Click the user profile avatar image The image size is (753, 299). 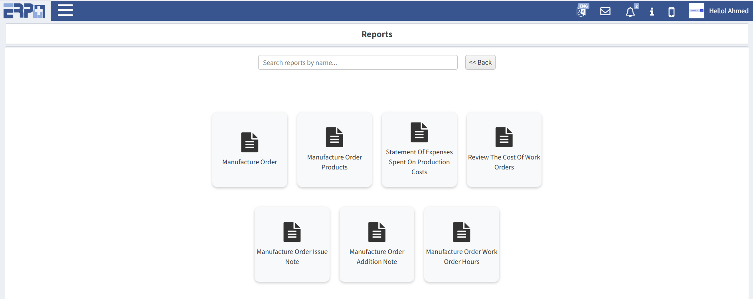tap(696, 11)
